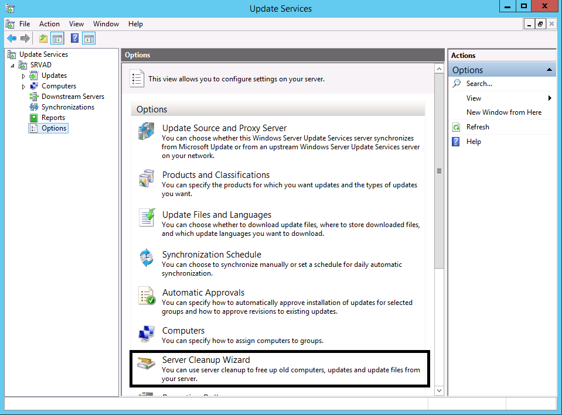Click the Updates icon in the tree
562x415 pixels.
33,76
